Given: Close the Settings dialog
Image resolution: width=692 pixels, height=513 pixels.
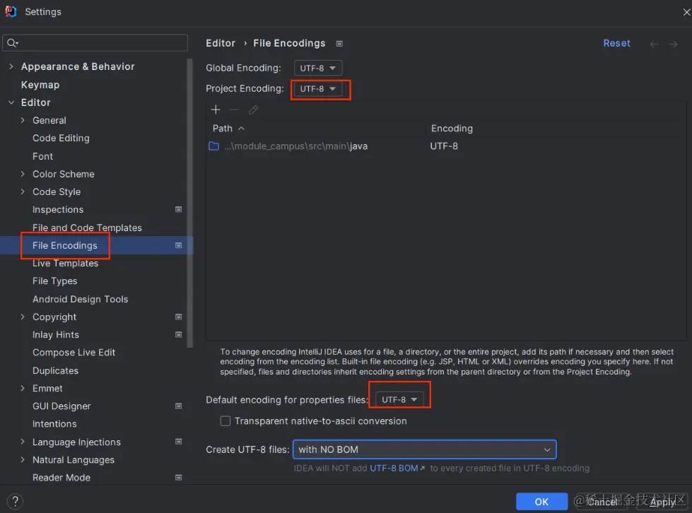Looking at the screenshot, I should 686,12.
